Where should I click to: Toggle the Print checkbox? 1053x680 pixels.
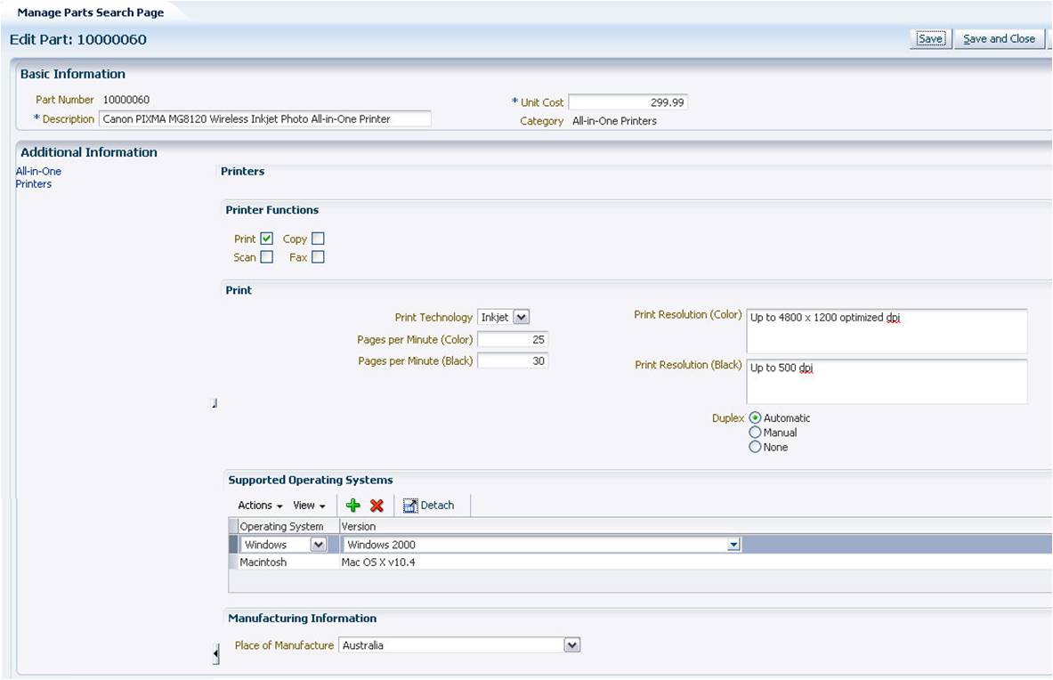coord(267,239)
